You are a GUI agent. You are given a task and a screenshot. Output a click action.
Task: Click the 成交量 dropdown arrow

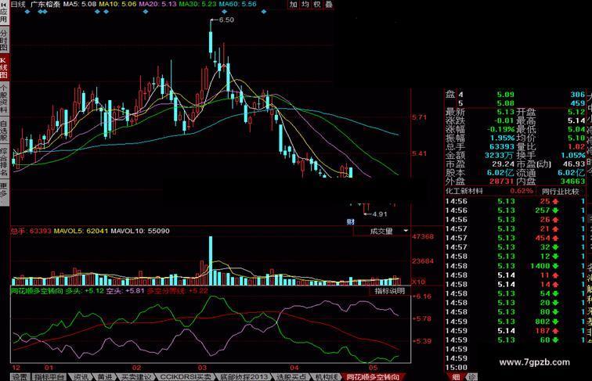tap(406, 231)
